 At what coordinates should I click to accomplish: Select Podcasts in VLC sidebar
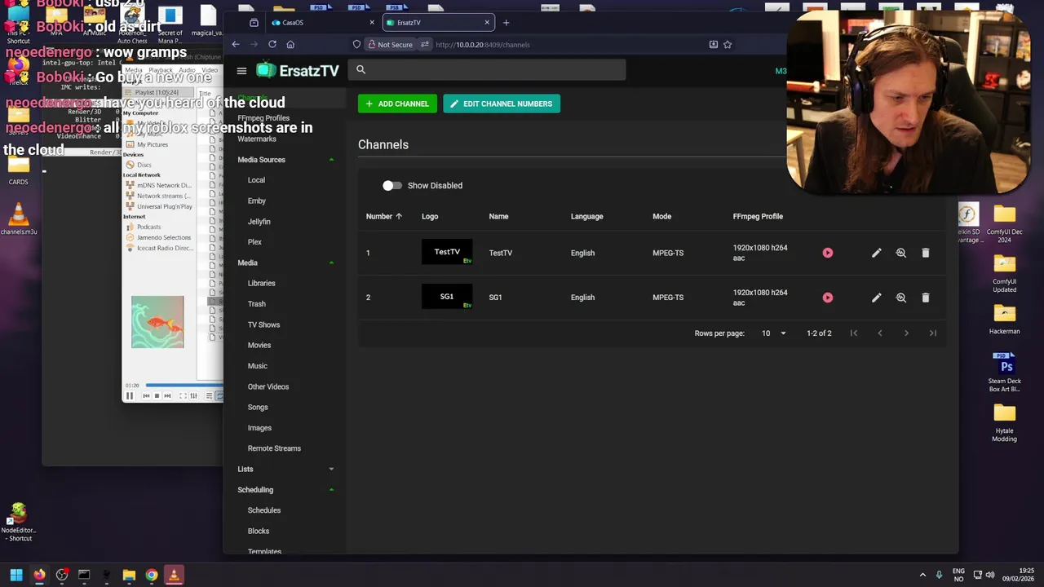click(148, 227)
